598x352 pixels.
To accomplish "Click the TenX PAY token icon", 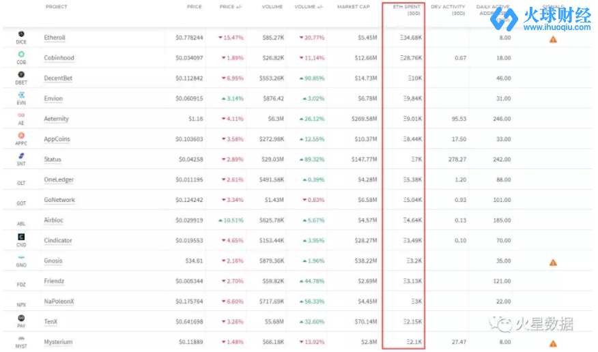I will click(21, 318).
